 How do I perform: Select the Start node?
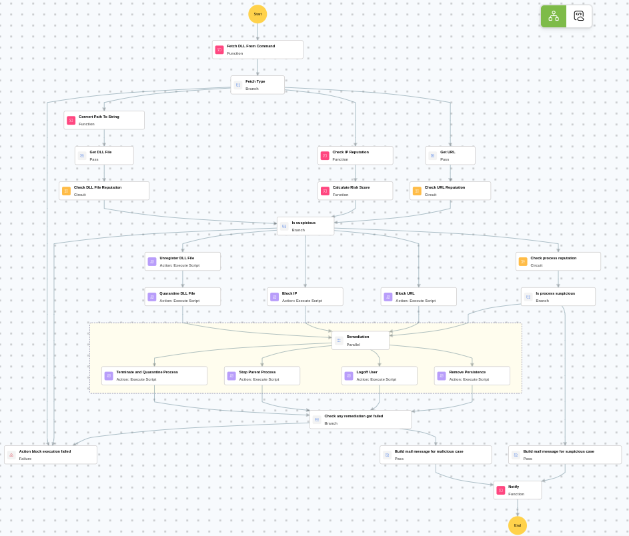(257, 14)
